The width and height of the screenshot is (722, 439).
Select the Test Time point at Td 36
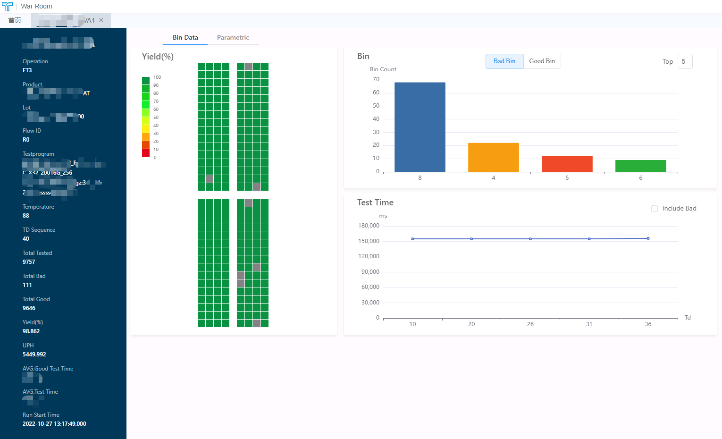(x=648, y=238)
